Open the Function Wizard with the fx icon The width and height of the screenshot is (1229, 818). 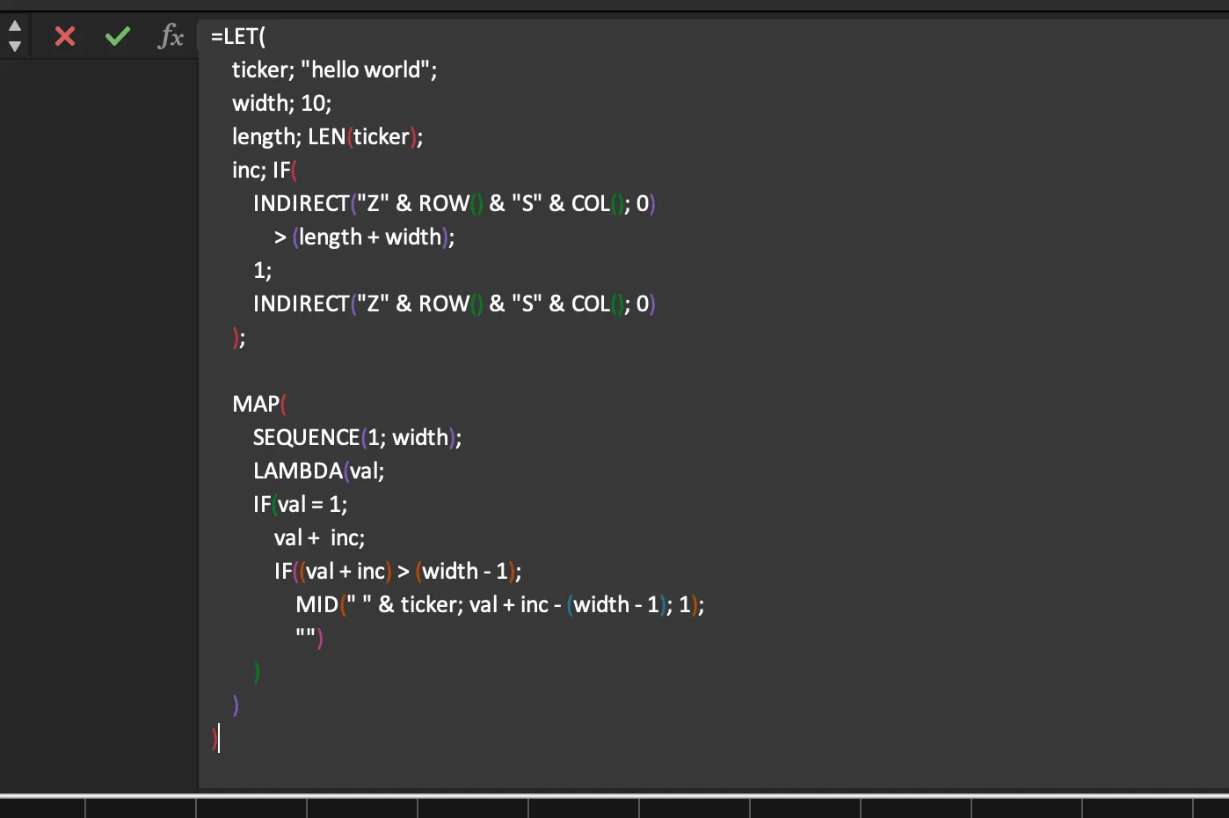(x=171, y=36)
